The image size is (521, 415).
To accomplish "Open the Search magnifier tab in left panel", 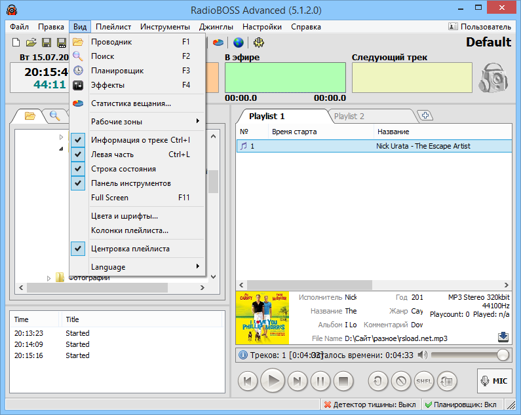I will [55, 116].
